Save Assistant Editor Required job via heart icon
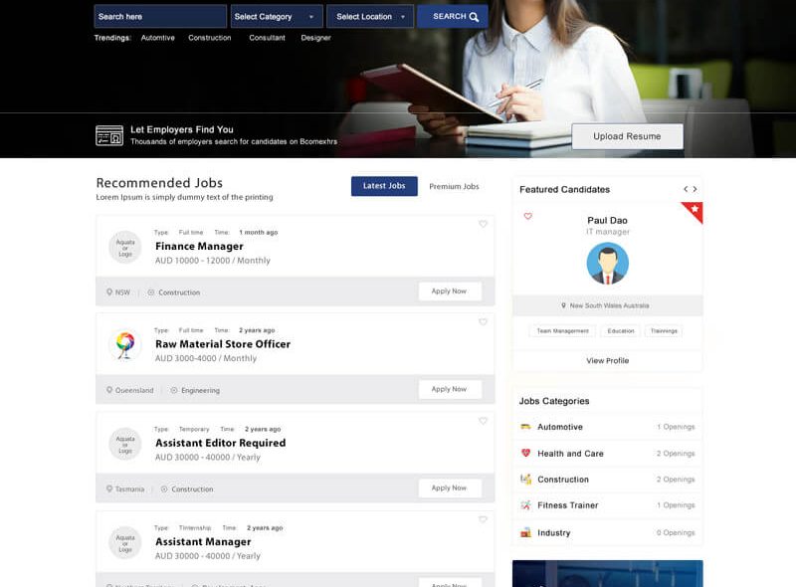The image size is (796, 587). 483,421
